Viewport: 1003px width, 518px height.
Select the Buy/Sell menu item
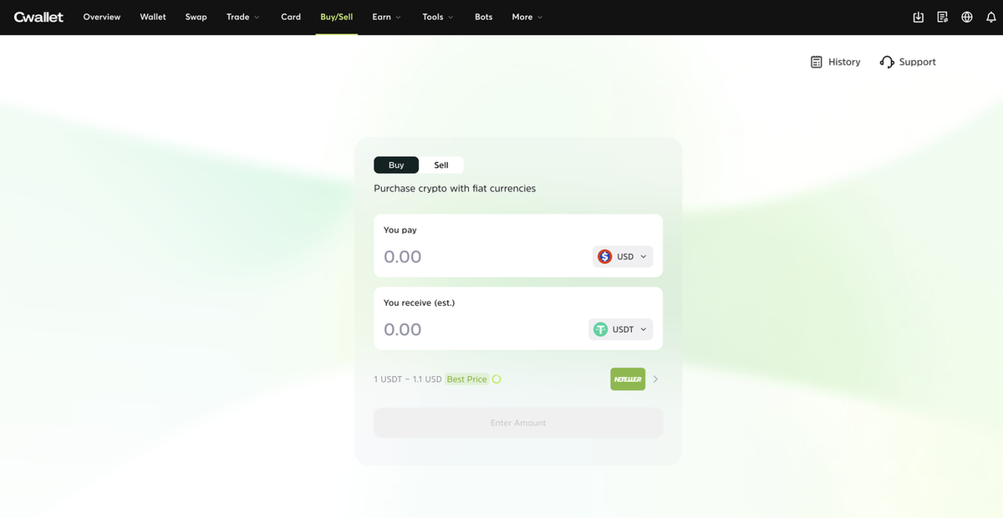(337, 17)
